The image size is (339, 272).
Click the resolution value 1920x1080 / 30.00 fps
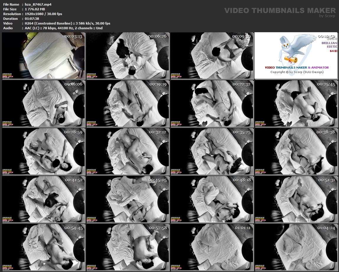(43, 14)
